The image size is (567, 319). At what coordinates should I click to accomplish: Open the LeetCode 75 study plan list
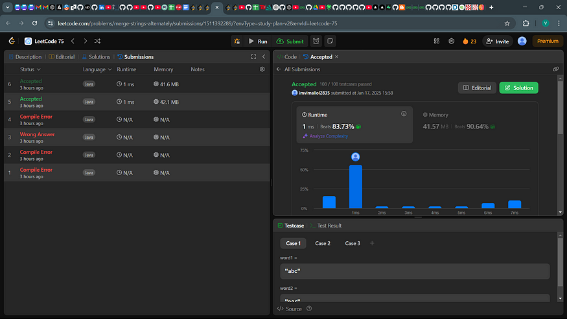tap(44, 41)
